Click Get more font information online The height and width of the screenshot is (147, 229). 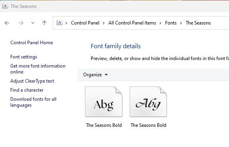click(x=38, y=69)
